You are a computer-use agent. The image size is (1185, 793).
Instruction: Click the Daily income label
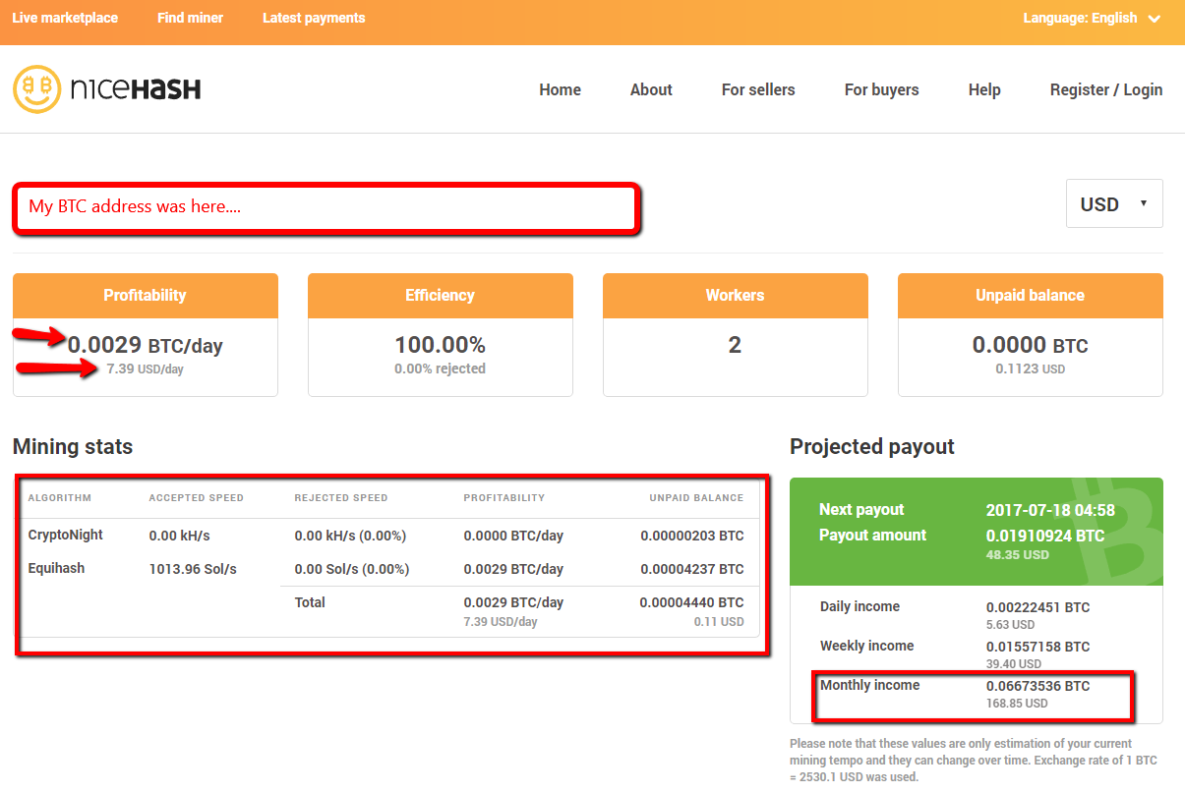(x=859, y=606)
